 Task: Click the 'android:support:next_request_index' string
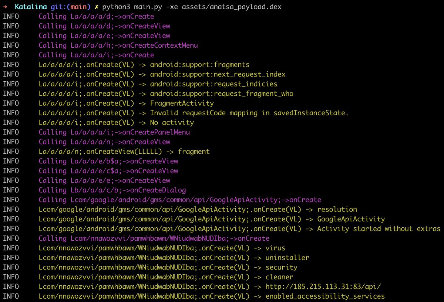click(218, 74)
